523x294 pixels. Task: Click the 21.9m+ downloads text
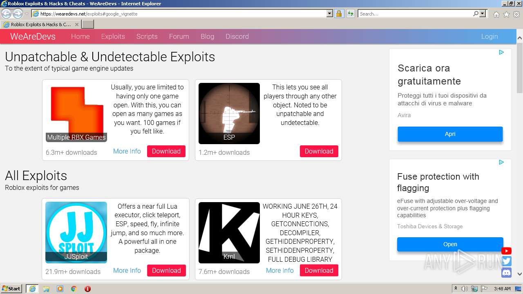pos(73,272)
